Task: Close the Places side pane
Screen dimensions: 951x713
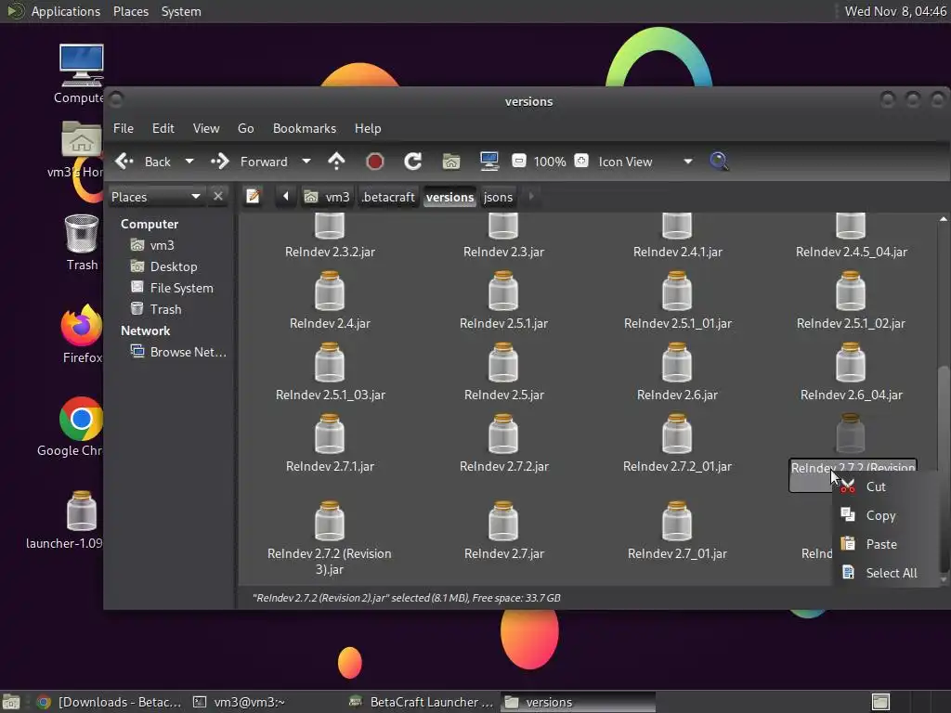Action: (218, 197)
